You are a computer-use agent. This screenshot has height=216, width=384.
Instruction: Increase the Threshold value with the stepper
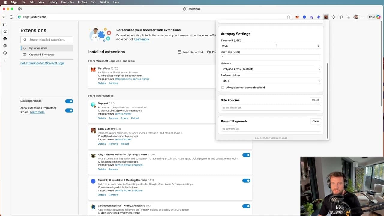(318, 45)
